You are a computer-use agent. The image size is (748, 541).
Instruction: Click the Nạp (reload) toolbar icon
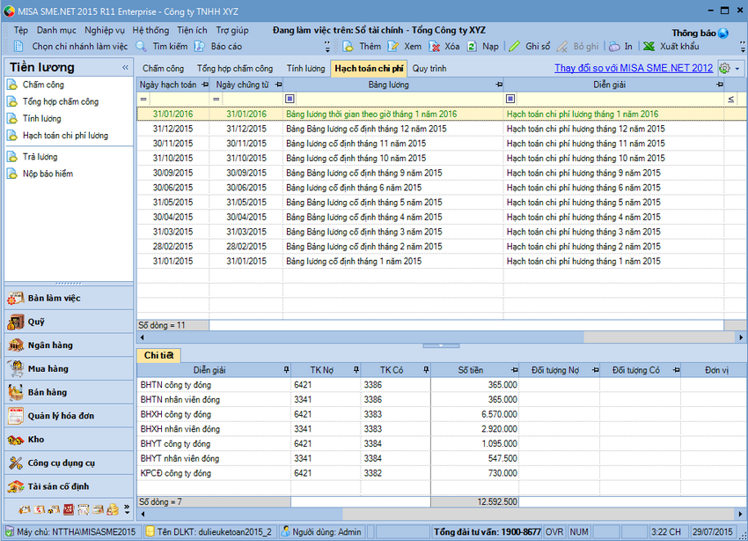pos(472,47)
